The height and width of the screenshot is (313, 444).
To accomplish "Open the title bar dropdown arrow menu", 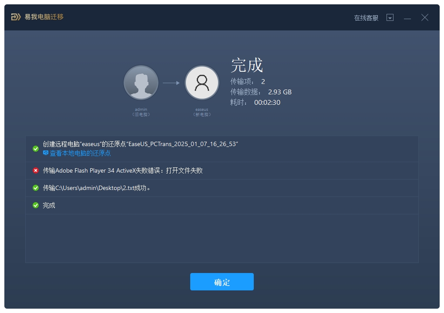I will point(390,17).
